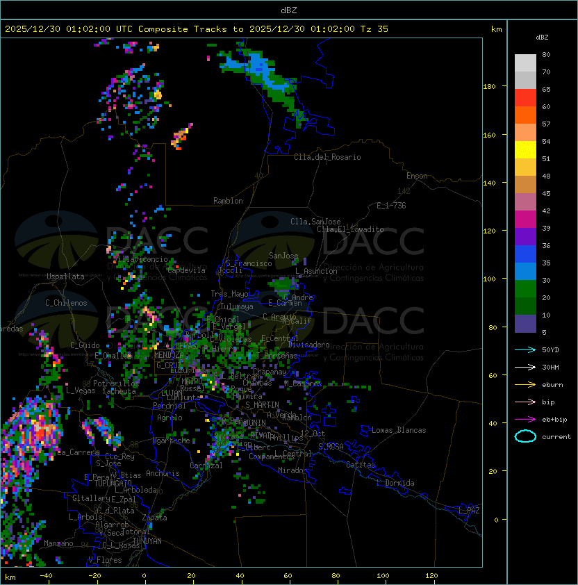Click the 'L_Asuncion' map label
The image size is (578, 585).
316,271
